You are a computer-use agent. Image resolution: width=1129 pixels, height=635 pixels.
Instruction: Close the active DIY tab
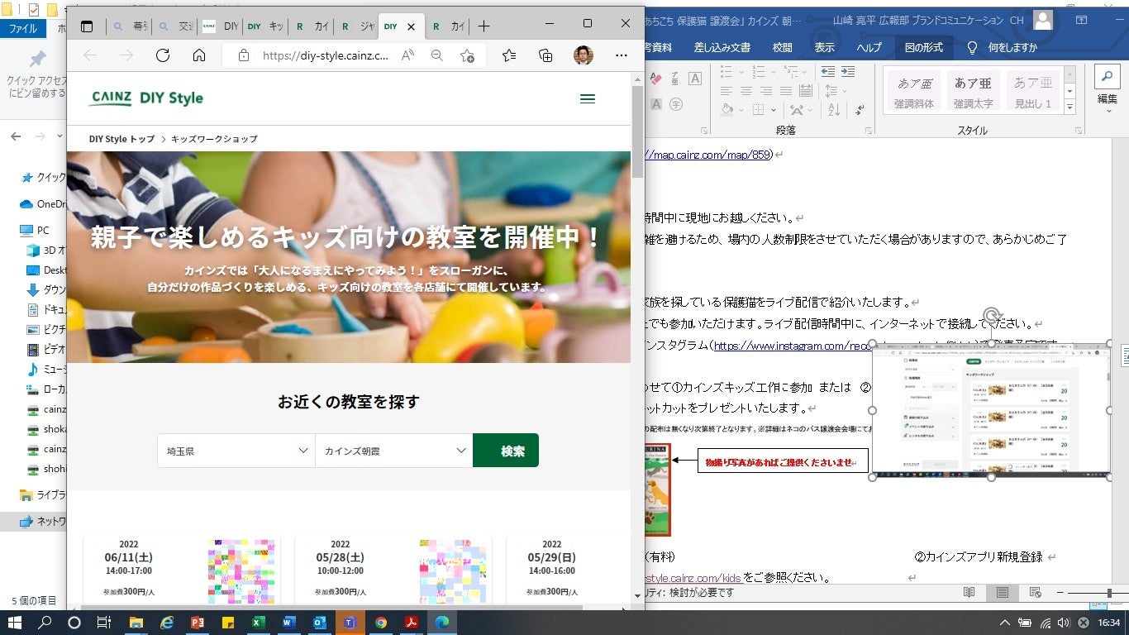(411, 26)
